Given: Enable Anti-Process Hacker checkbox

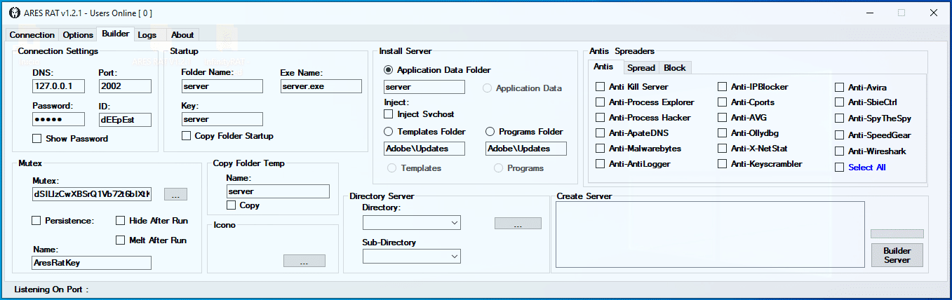Looking at the screenshot, I should pos(643,117).
